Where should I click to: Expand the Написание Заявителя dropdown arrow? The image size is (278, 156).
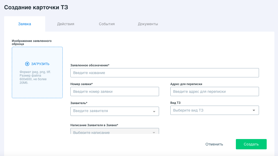pyautogui.click(x=154, y=133)
